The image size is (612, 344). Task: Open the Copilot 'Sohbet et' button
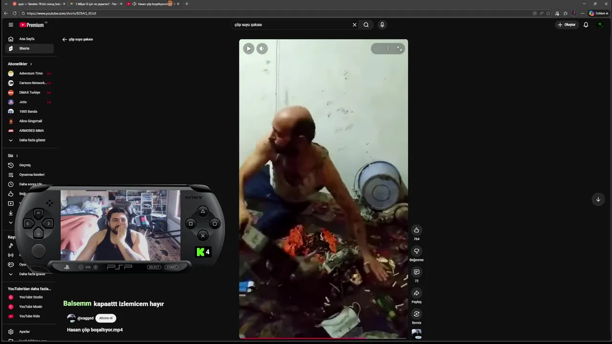599,13
